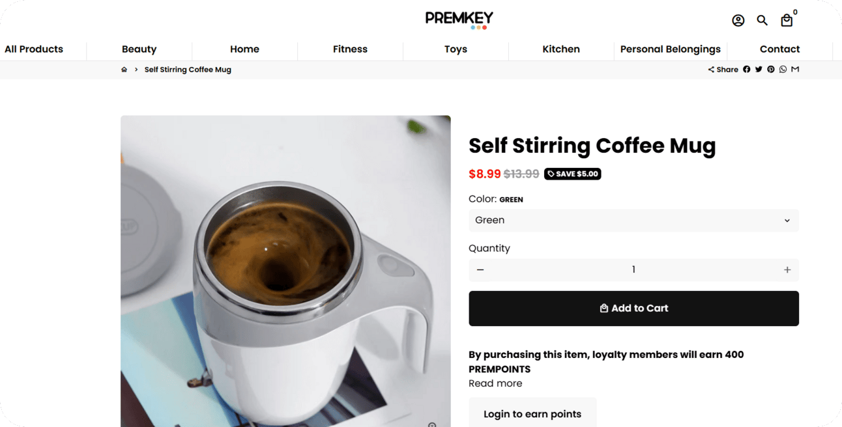
Task: Click the PREMKEY logo
Action: (459, 20)
